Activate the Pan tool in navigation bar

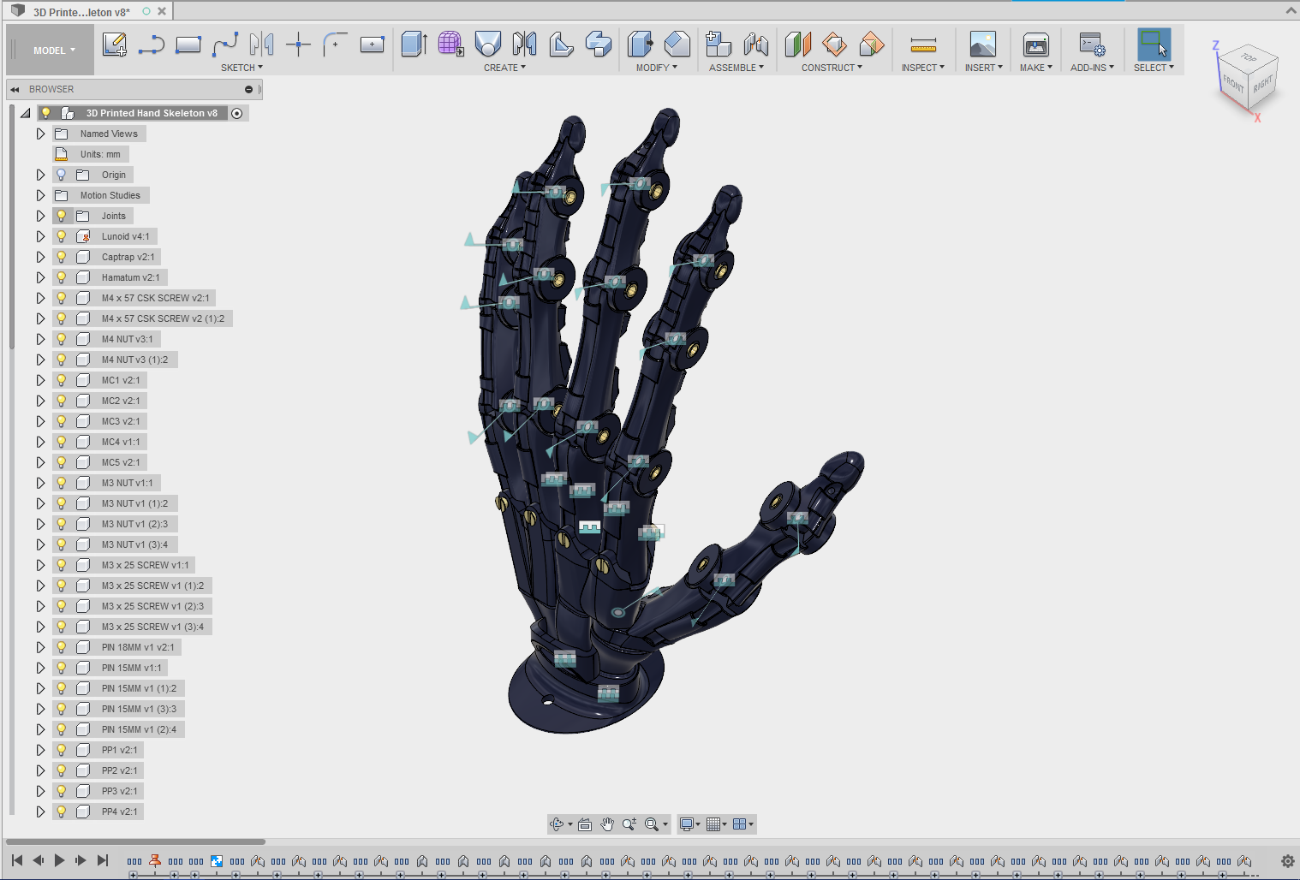[607, 824]
